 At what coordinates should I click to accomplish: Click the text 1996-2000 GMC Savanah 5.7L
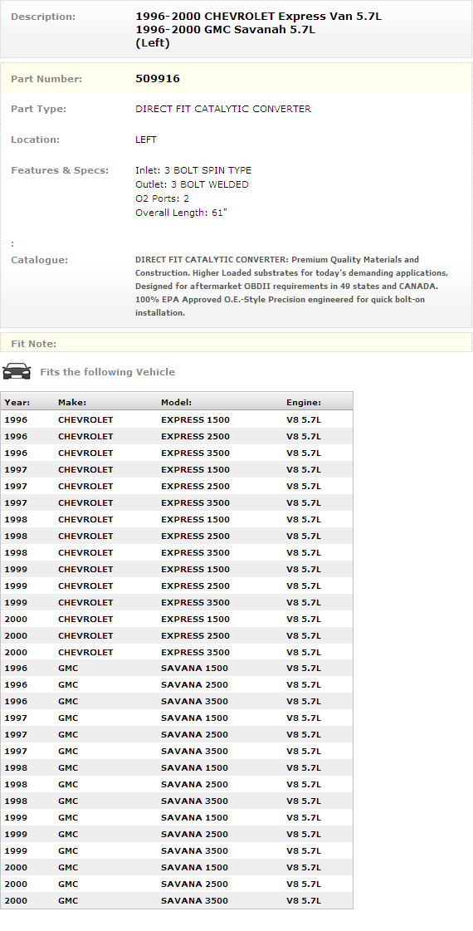click(x=226, y=30)
